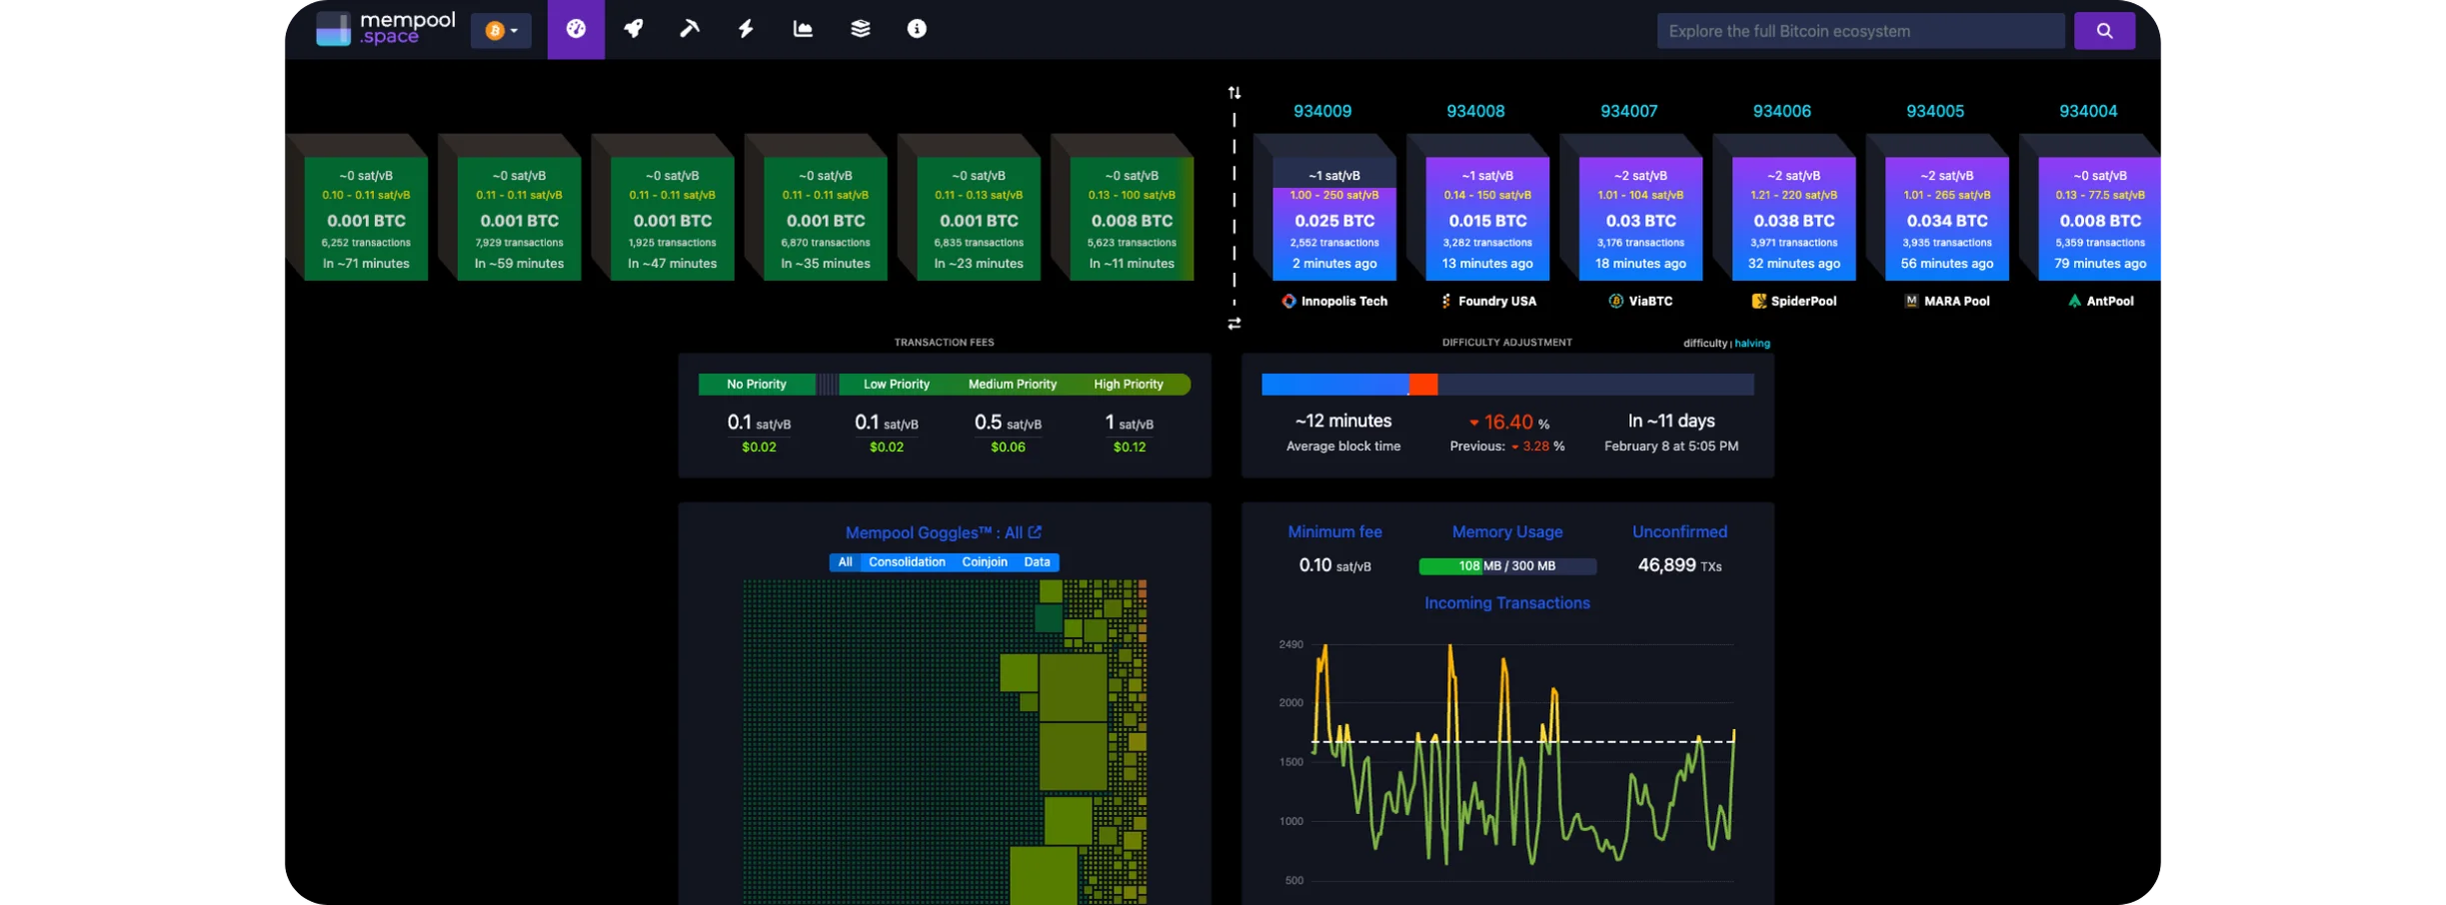Open the Mining pickaxe page

(690, 29)
